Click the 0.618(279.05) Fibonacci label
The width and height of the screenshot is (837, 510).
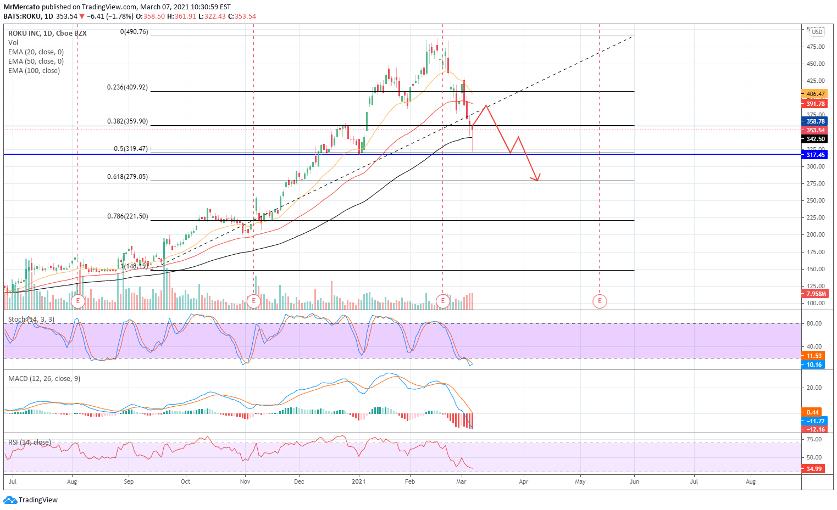(x=128, y=177)
